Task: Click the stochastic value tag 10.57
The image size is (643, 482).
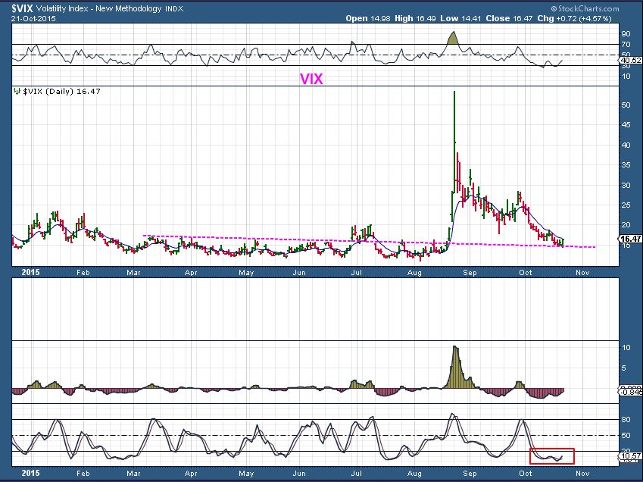Action: [631, 456]
